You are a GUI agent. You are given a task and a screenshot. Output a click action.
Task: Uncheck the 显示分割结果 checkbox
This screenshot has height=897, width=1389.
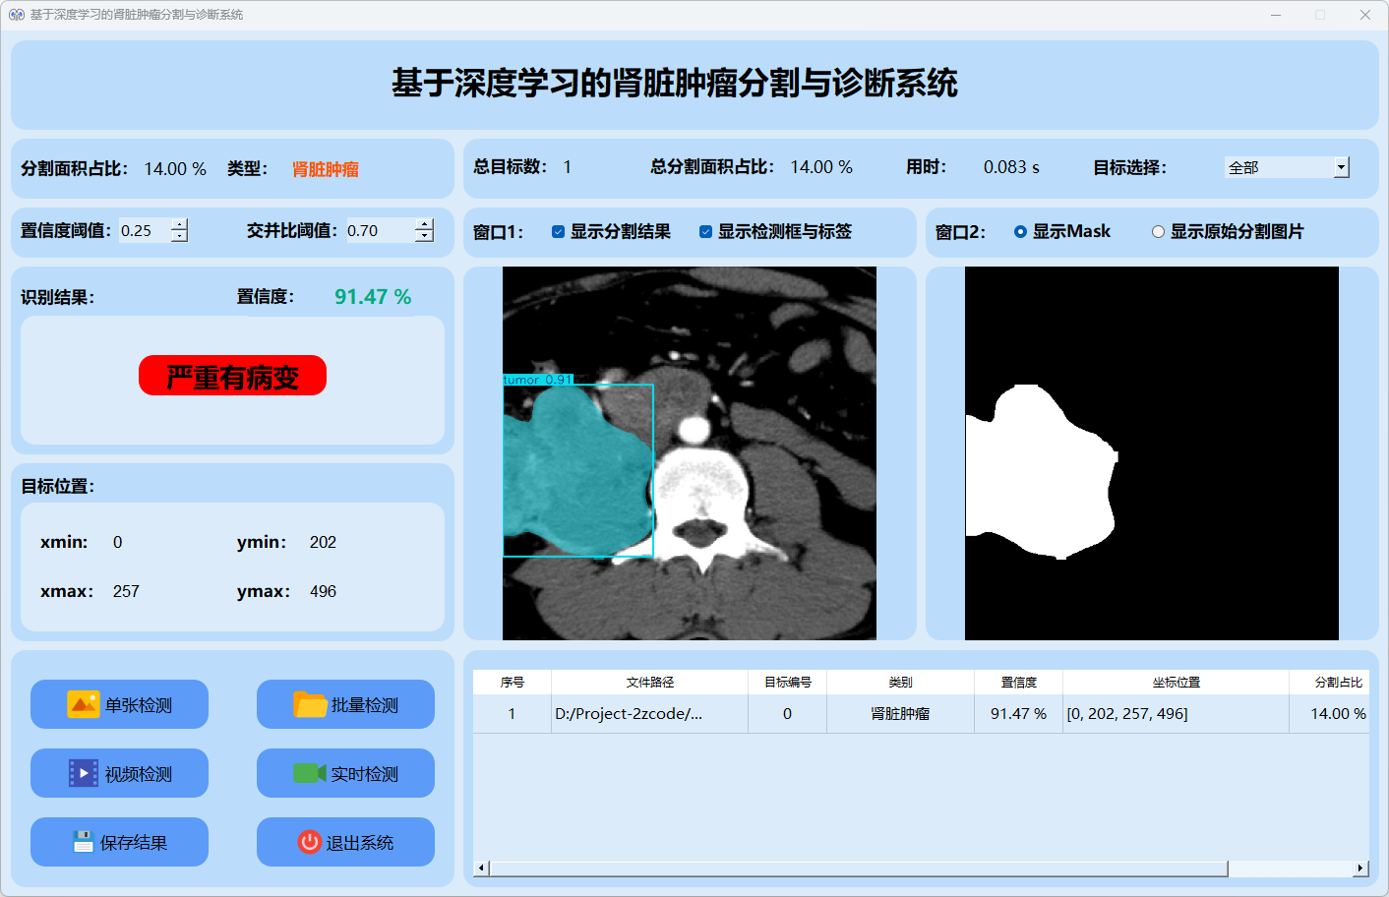coord(558,232)
